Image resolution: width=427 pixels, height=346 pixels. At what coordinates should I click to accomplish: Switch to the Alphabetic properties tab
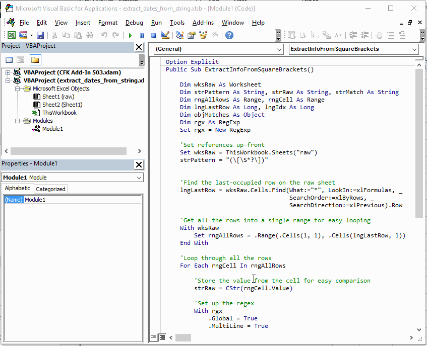point(18,188)
